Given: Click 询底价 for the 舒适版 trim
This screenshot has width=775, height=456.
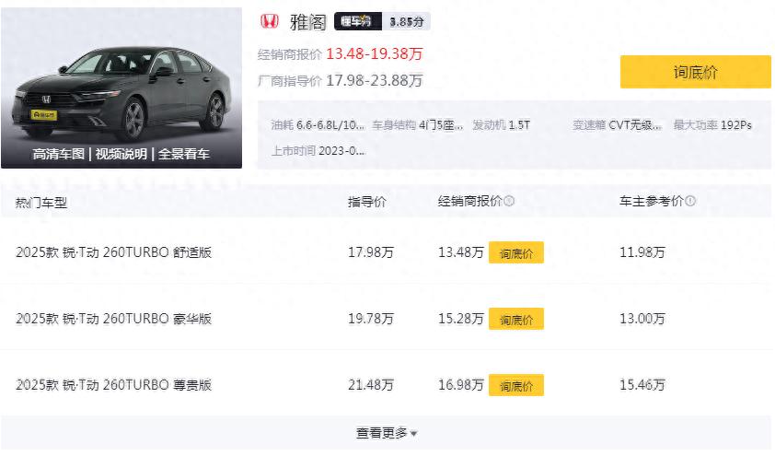Looking at the screenshot, I should click(x=515, y=253).
